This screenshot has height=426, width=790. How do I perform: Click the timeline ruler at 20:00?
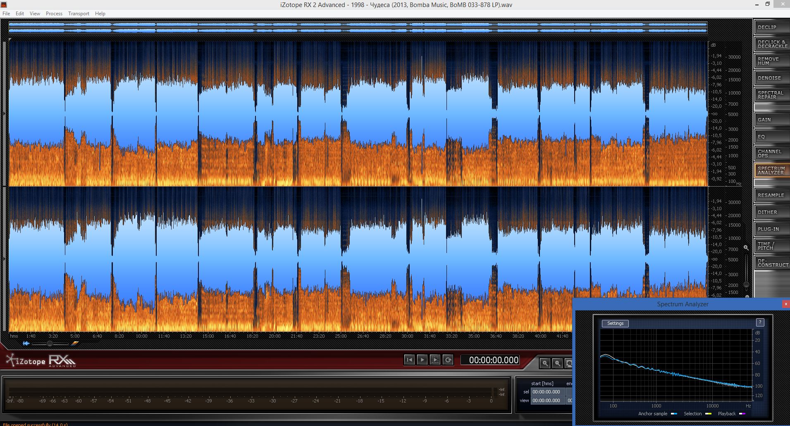point(274,336)
